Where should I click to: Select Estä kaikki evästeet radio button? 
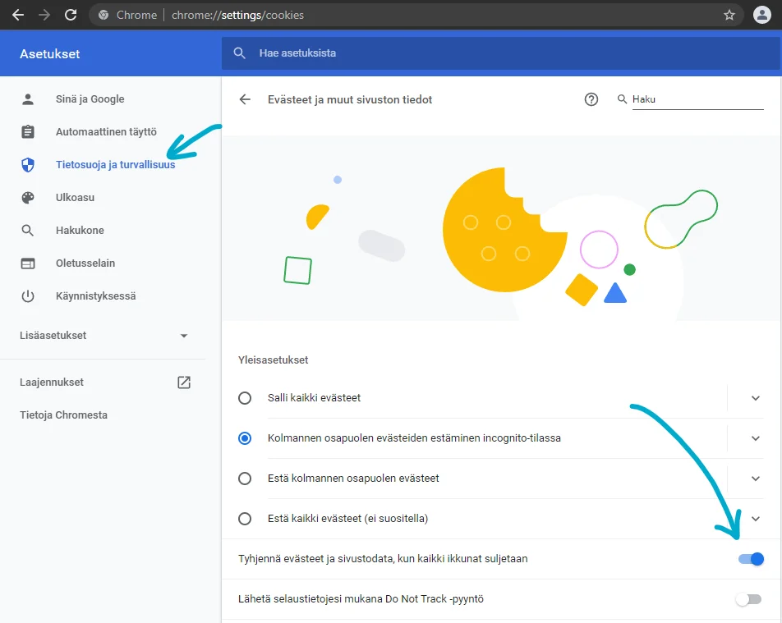244,518
